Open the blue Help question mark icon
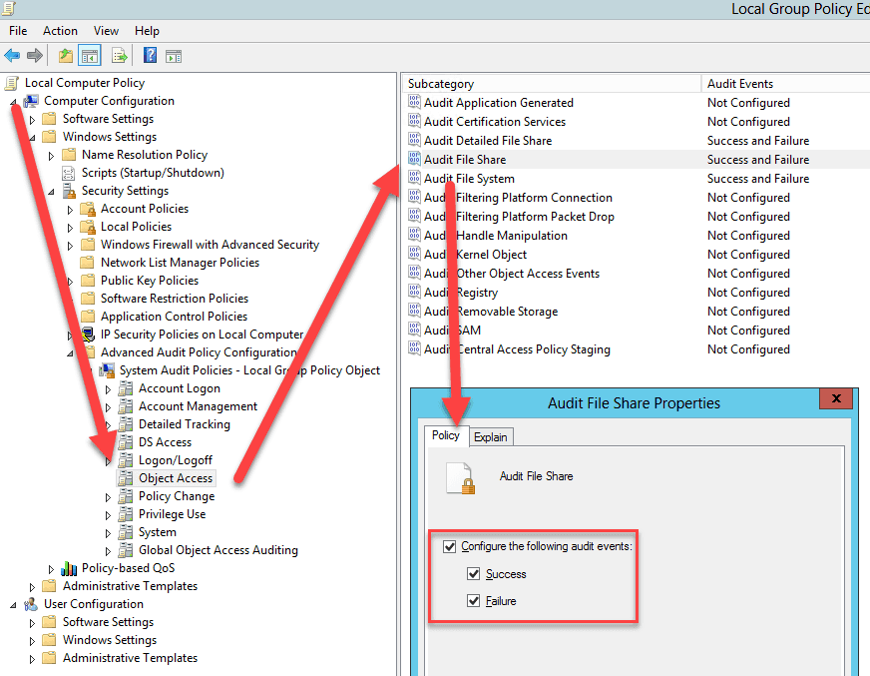 (x=150, y=56)
